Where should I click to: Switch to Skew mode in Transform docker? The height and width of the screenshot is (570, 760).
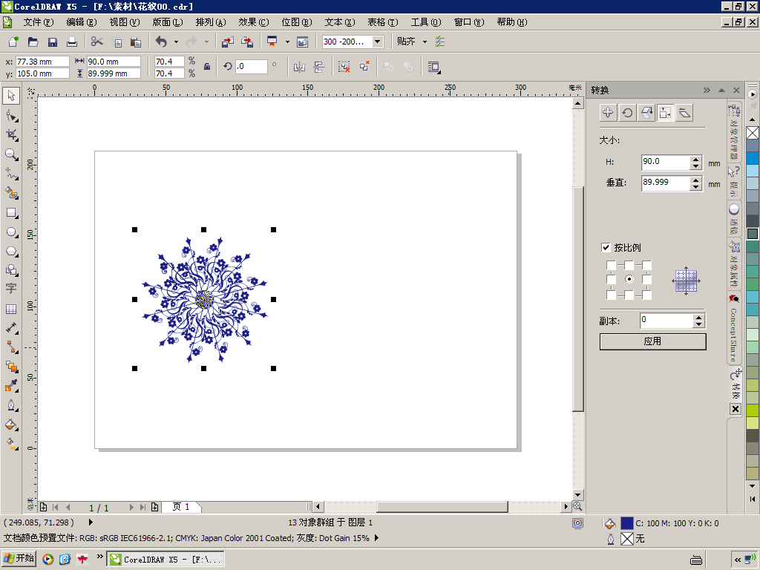684,113
